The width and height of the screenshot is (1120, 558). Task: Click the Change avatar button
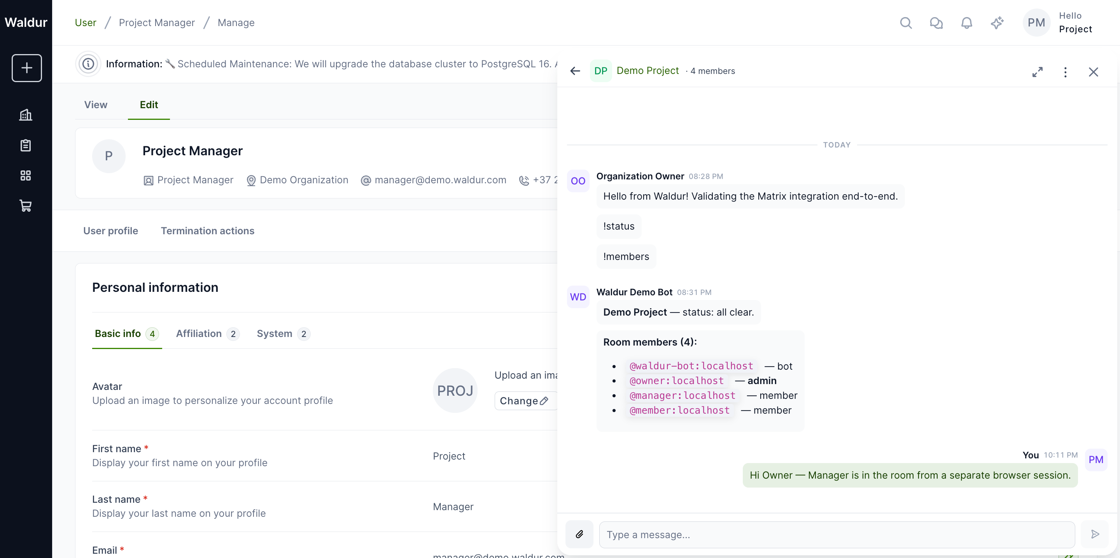tap(526, 400)
